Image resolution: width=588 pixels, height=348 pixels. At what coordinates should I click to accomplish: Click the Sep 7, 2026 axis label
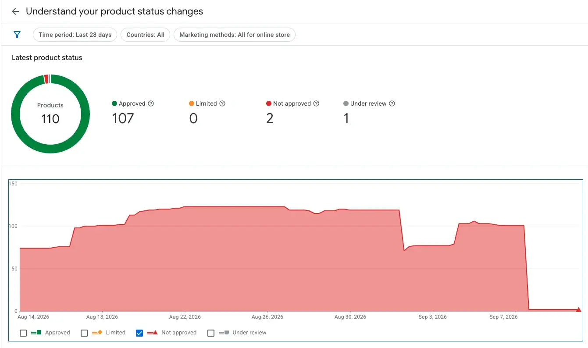coord(503,317)
